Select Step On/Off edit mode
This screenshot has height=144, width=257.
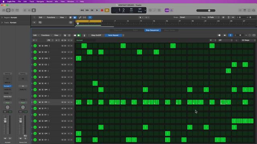(x=96, y=35)
